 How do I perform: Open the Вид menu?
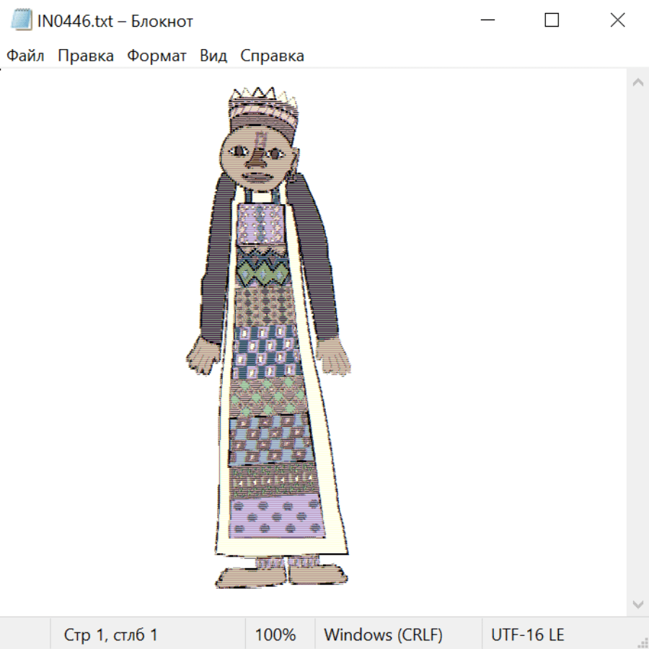(213, 56)
